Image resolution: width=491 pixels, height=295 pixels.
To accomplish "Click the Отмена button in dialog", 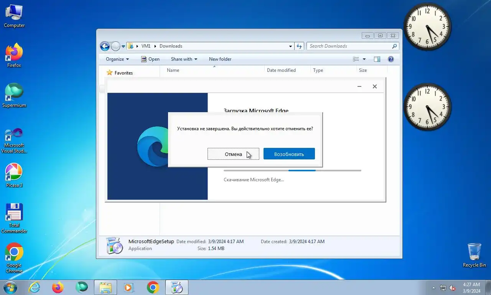I will click(x=233, y=154).
